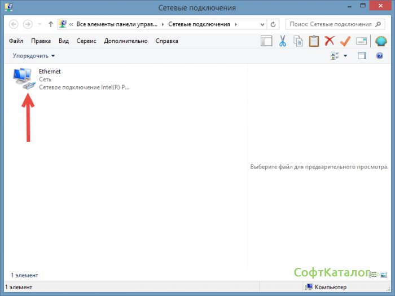Click the Copy icon in toolbar
The height and width of the screenshot is (296, 395).
coord(298,41)
